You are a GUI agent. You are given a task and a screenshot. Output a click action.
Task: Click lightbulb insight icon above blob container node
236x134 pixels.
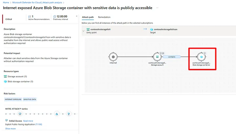(205, 53)
